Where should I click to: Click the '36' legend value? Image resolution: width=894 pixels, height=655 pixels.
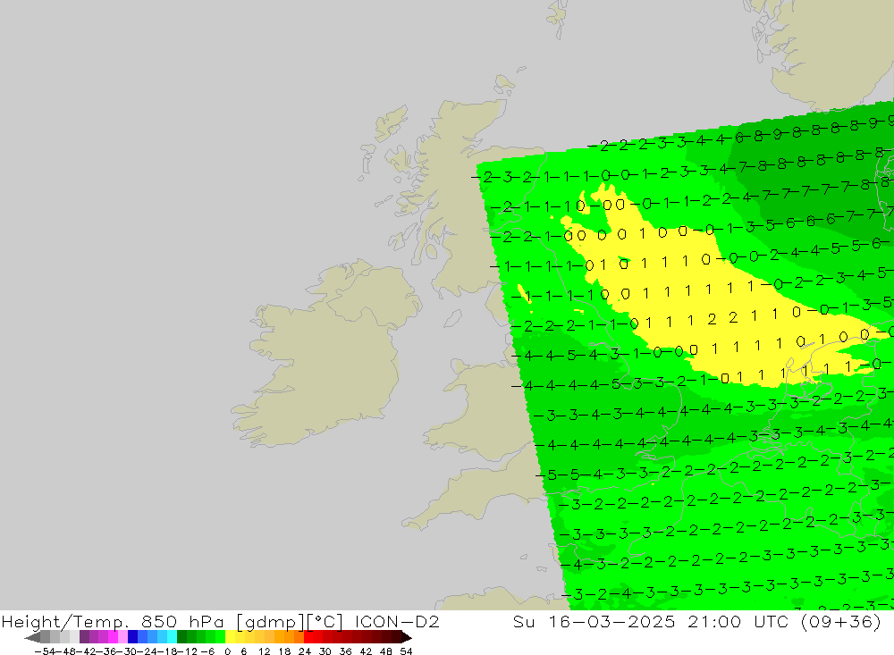345,651
